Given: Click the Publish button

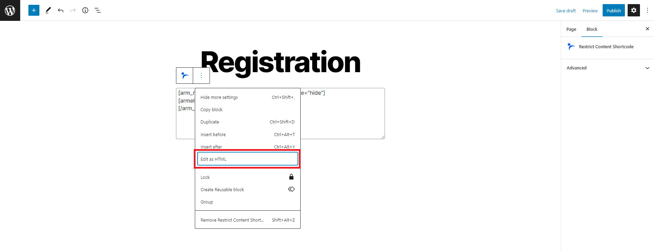Looking at the screenshot, I should [614, 10].
